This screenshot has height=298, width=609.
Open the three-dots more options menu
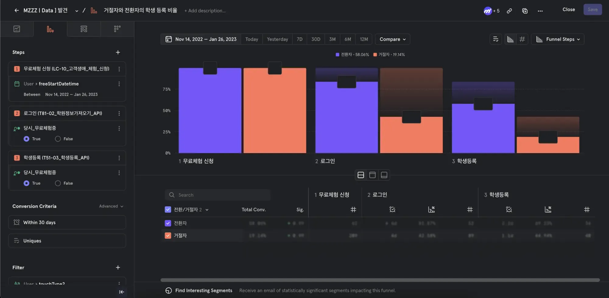coord(540,11)
